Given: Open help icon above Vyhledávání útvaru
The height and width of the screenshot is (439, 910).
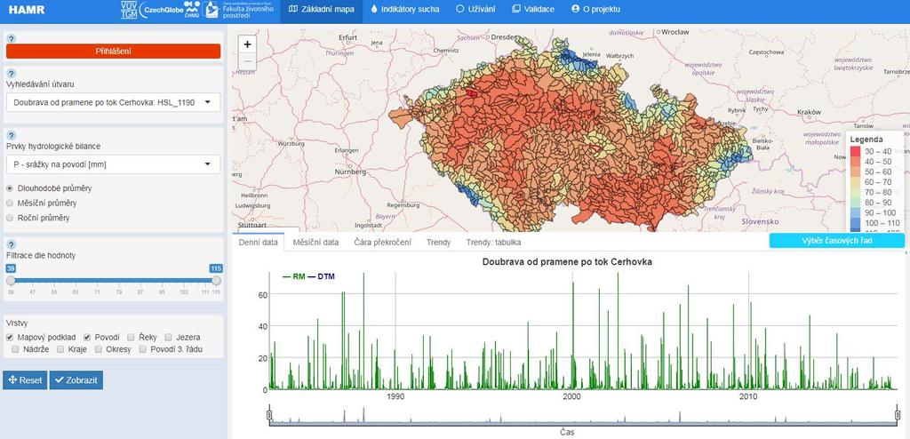Looking at the screenshot, I should [11, 73].
